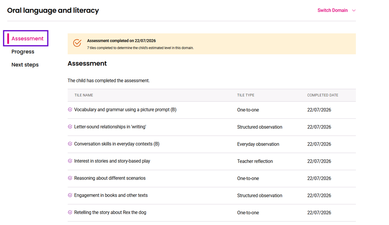Click the date 22/07/2026 in Vocabulary row
Screen dimensions: 389x225
(319, 110)
